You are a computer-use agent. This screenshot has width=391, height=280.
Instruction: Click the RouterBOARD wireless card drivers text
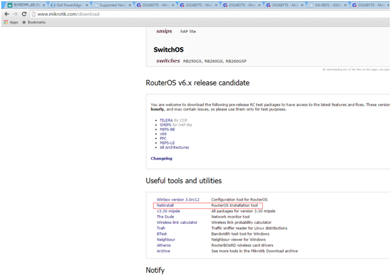(242, 245)
